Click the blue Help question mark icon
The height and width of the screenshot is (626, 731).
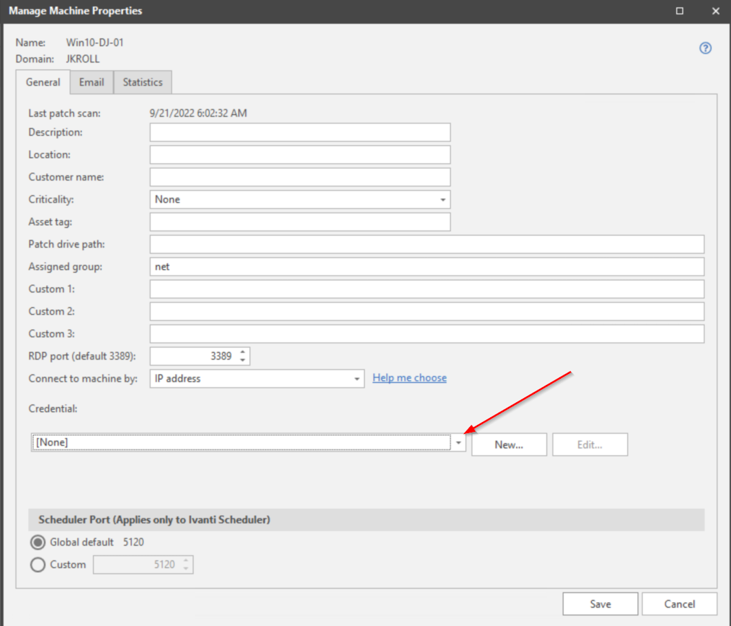click(705, 48)
